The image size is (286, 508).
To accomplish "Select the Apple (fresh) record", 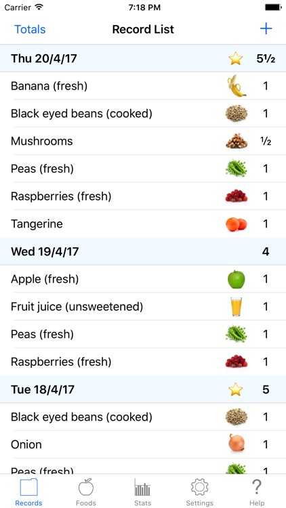I will (x=143, y=279).
